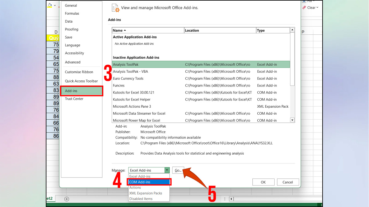369x207 pixels.
Task: Open the Manage dropdown
Action: pos(167,170)
